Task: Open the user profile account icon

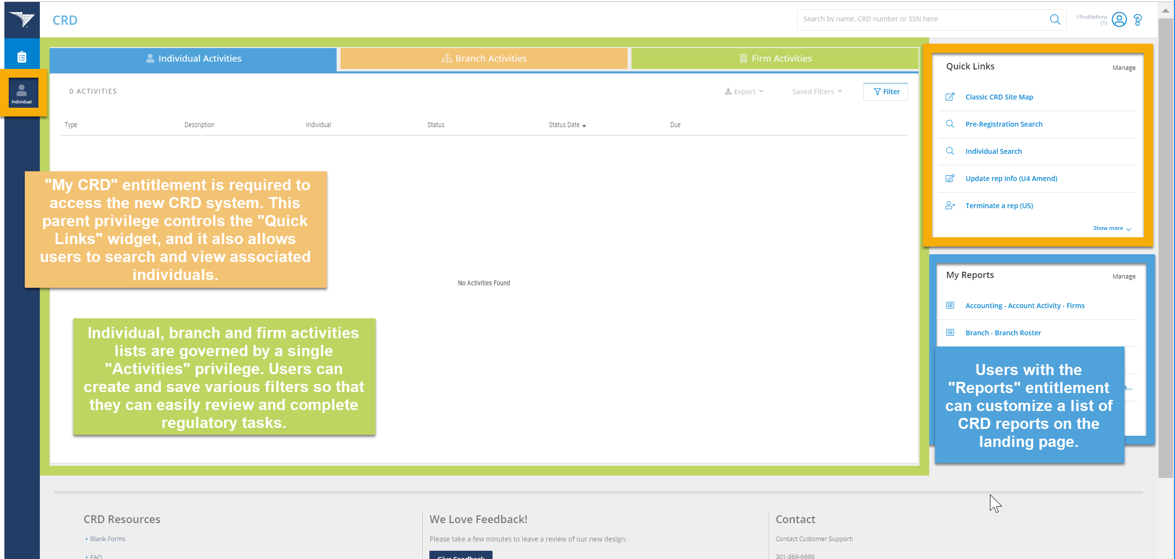Action: [x=1119, y=19]
